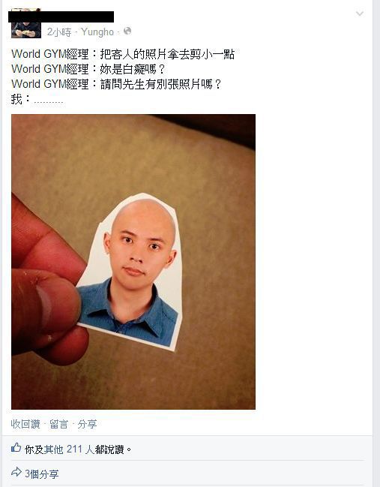
Task: Click the first World GYM經理 post line
Action: [x=123, y=54]
